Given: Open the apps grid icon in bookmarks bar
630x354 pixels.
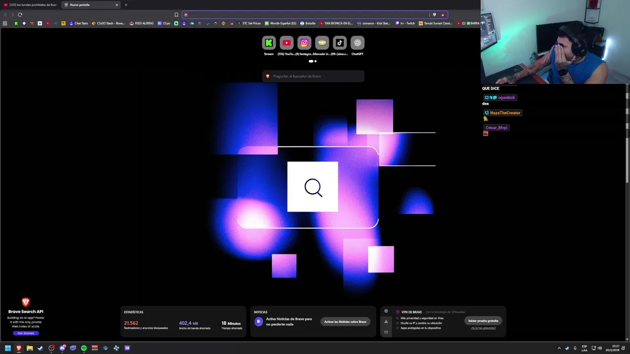Looking at the screenshot, I should [5, 23].
